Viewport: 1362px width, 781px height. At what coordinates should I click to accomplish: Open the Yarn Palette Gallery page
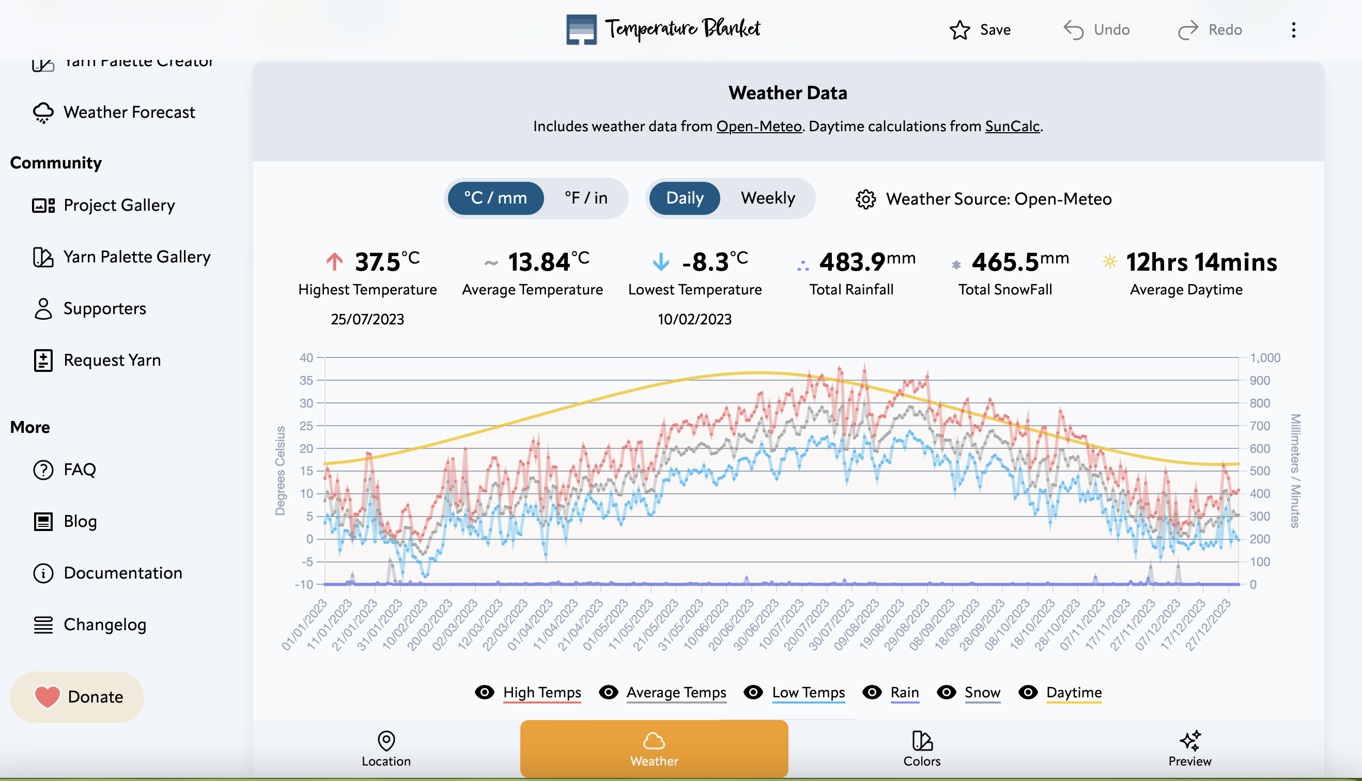pos(136,257)
